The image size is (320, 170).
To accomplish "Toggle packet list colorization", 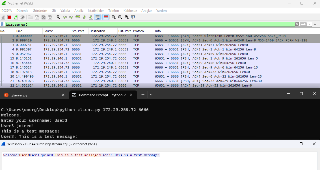I will (x=105, y=17).
